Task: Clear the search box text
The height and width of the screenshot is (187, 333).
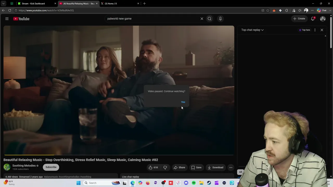Action: point(202,19)
